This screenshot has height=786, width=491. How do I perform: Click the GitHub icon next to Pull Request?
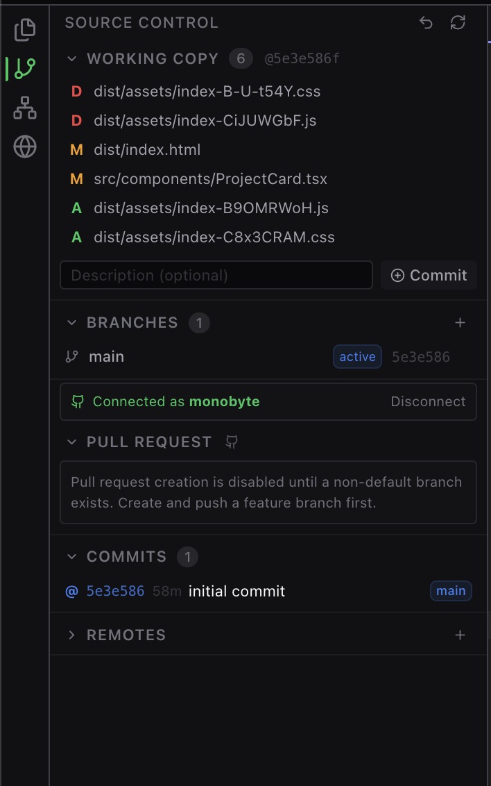(x=232, y=442)
